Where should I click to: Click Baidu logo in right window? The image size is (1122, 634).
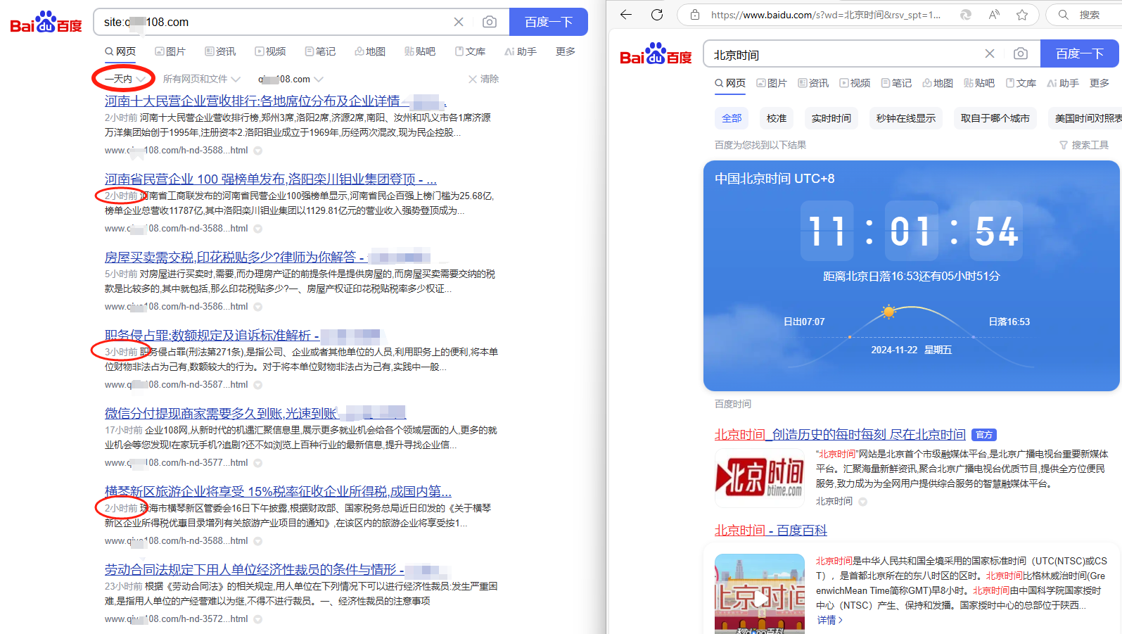[656, 54]
